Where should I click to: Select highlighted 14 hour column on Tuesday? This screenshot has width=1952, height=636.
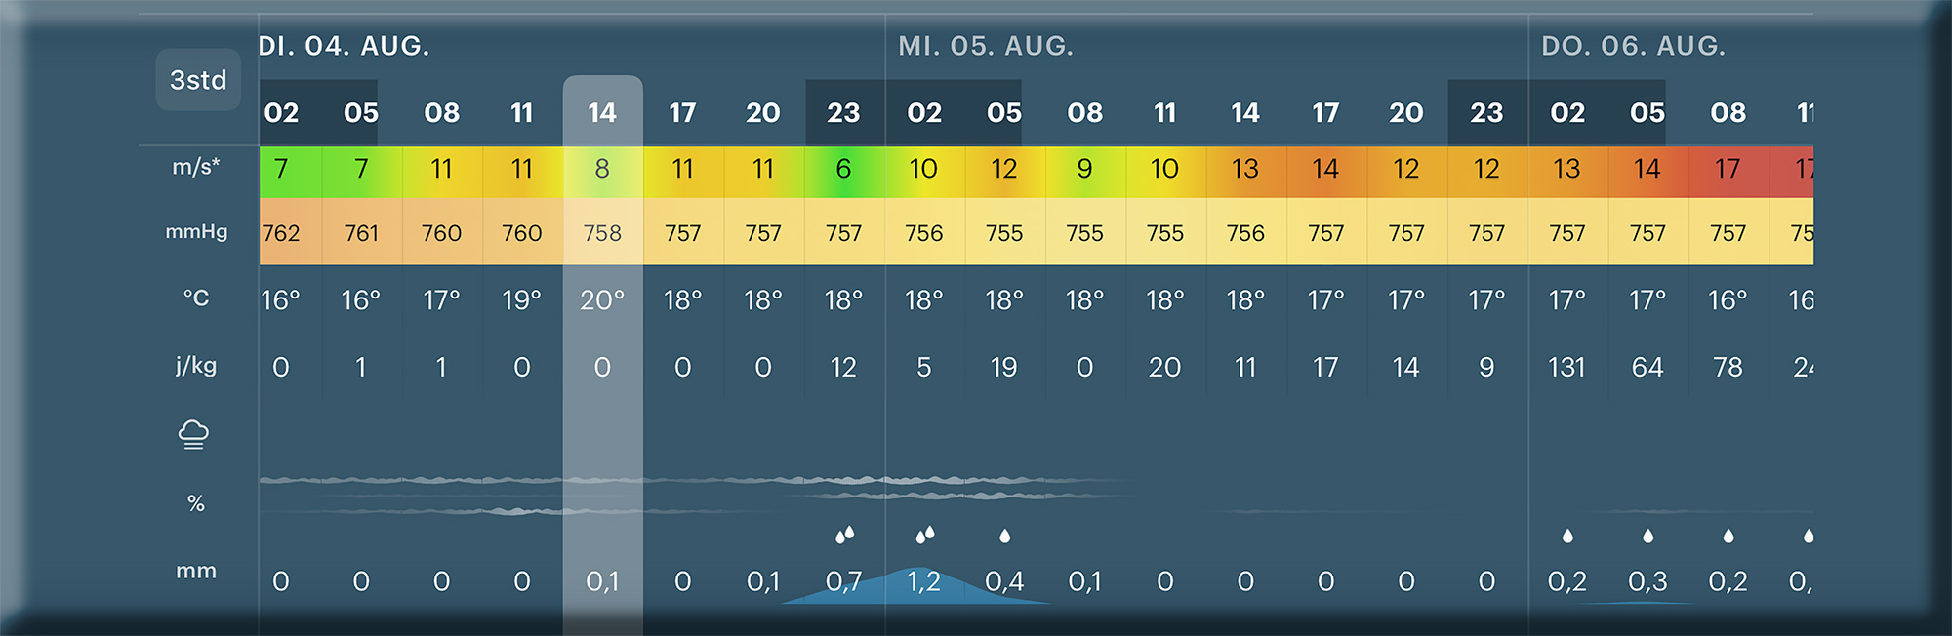pyautogui.click(x=602, y=113)
